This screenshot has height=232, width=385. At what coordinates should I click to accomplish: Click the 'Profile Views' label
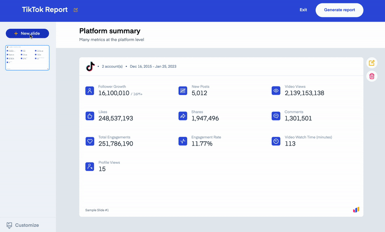point(109,162)
